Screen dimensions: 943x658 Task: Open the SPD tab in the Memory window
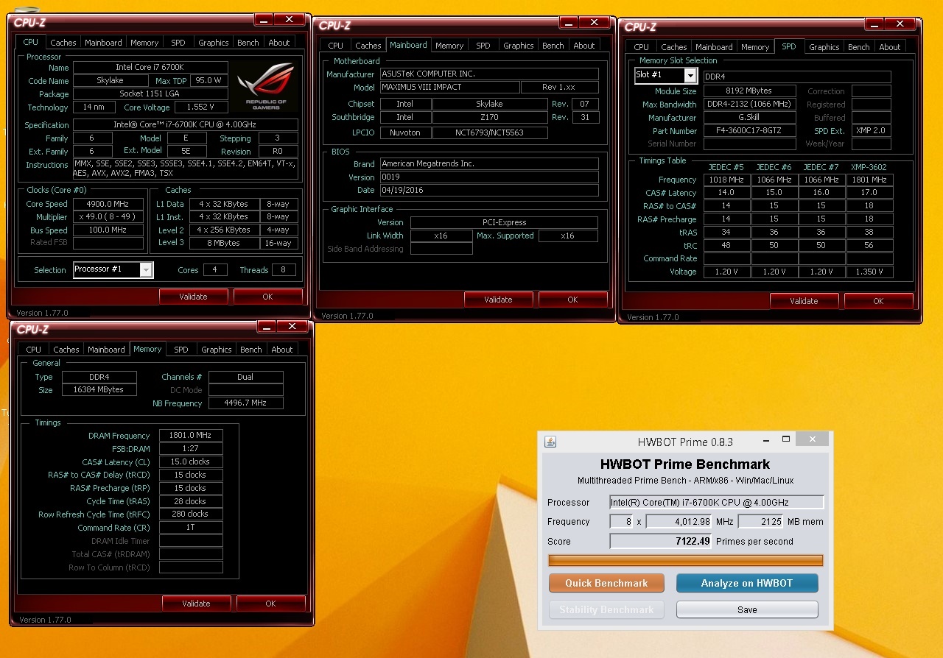tap(181, 350)
